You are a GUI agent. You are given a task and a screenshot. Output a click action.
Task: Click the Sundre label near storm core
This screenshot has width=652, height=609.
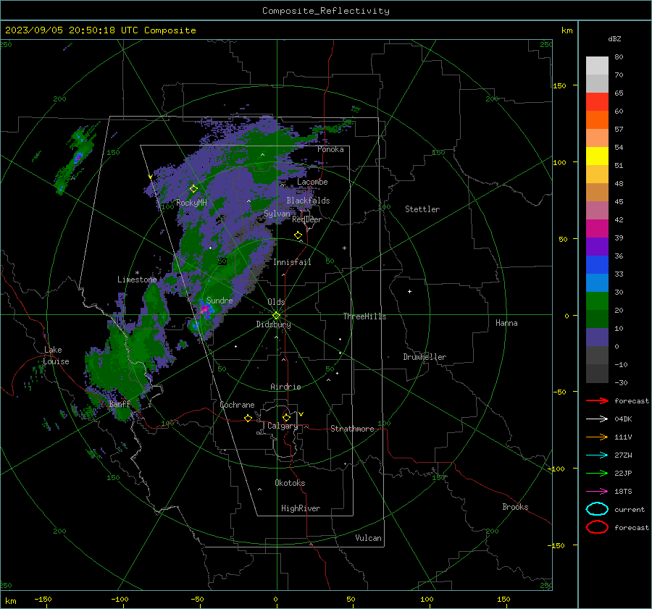coord(220,300)
